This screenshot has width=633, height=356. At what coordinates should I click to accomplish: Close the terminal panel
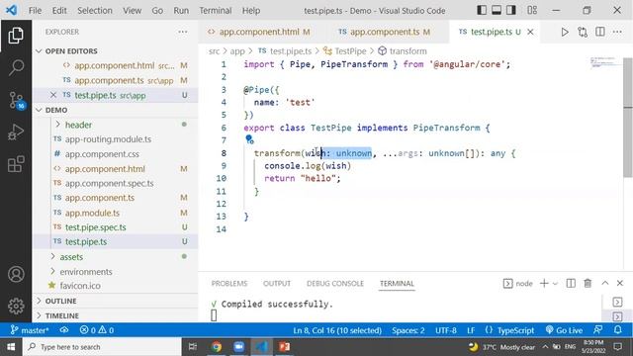click(x=620, y=283)
